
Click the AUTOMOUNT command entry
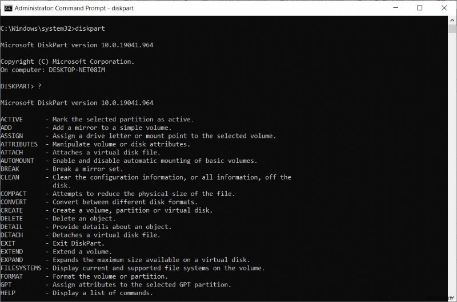pos(17,161)
